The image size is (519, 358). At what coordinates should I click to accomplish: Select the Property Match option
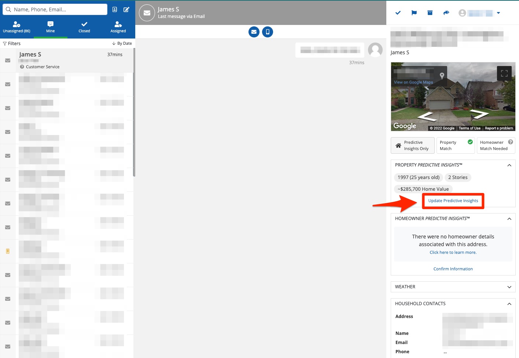(x=456, y=145)
